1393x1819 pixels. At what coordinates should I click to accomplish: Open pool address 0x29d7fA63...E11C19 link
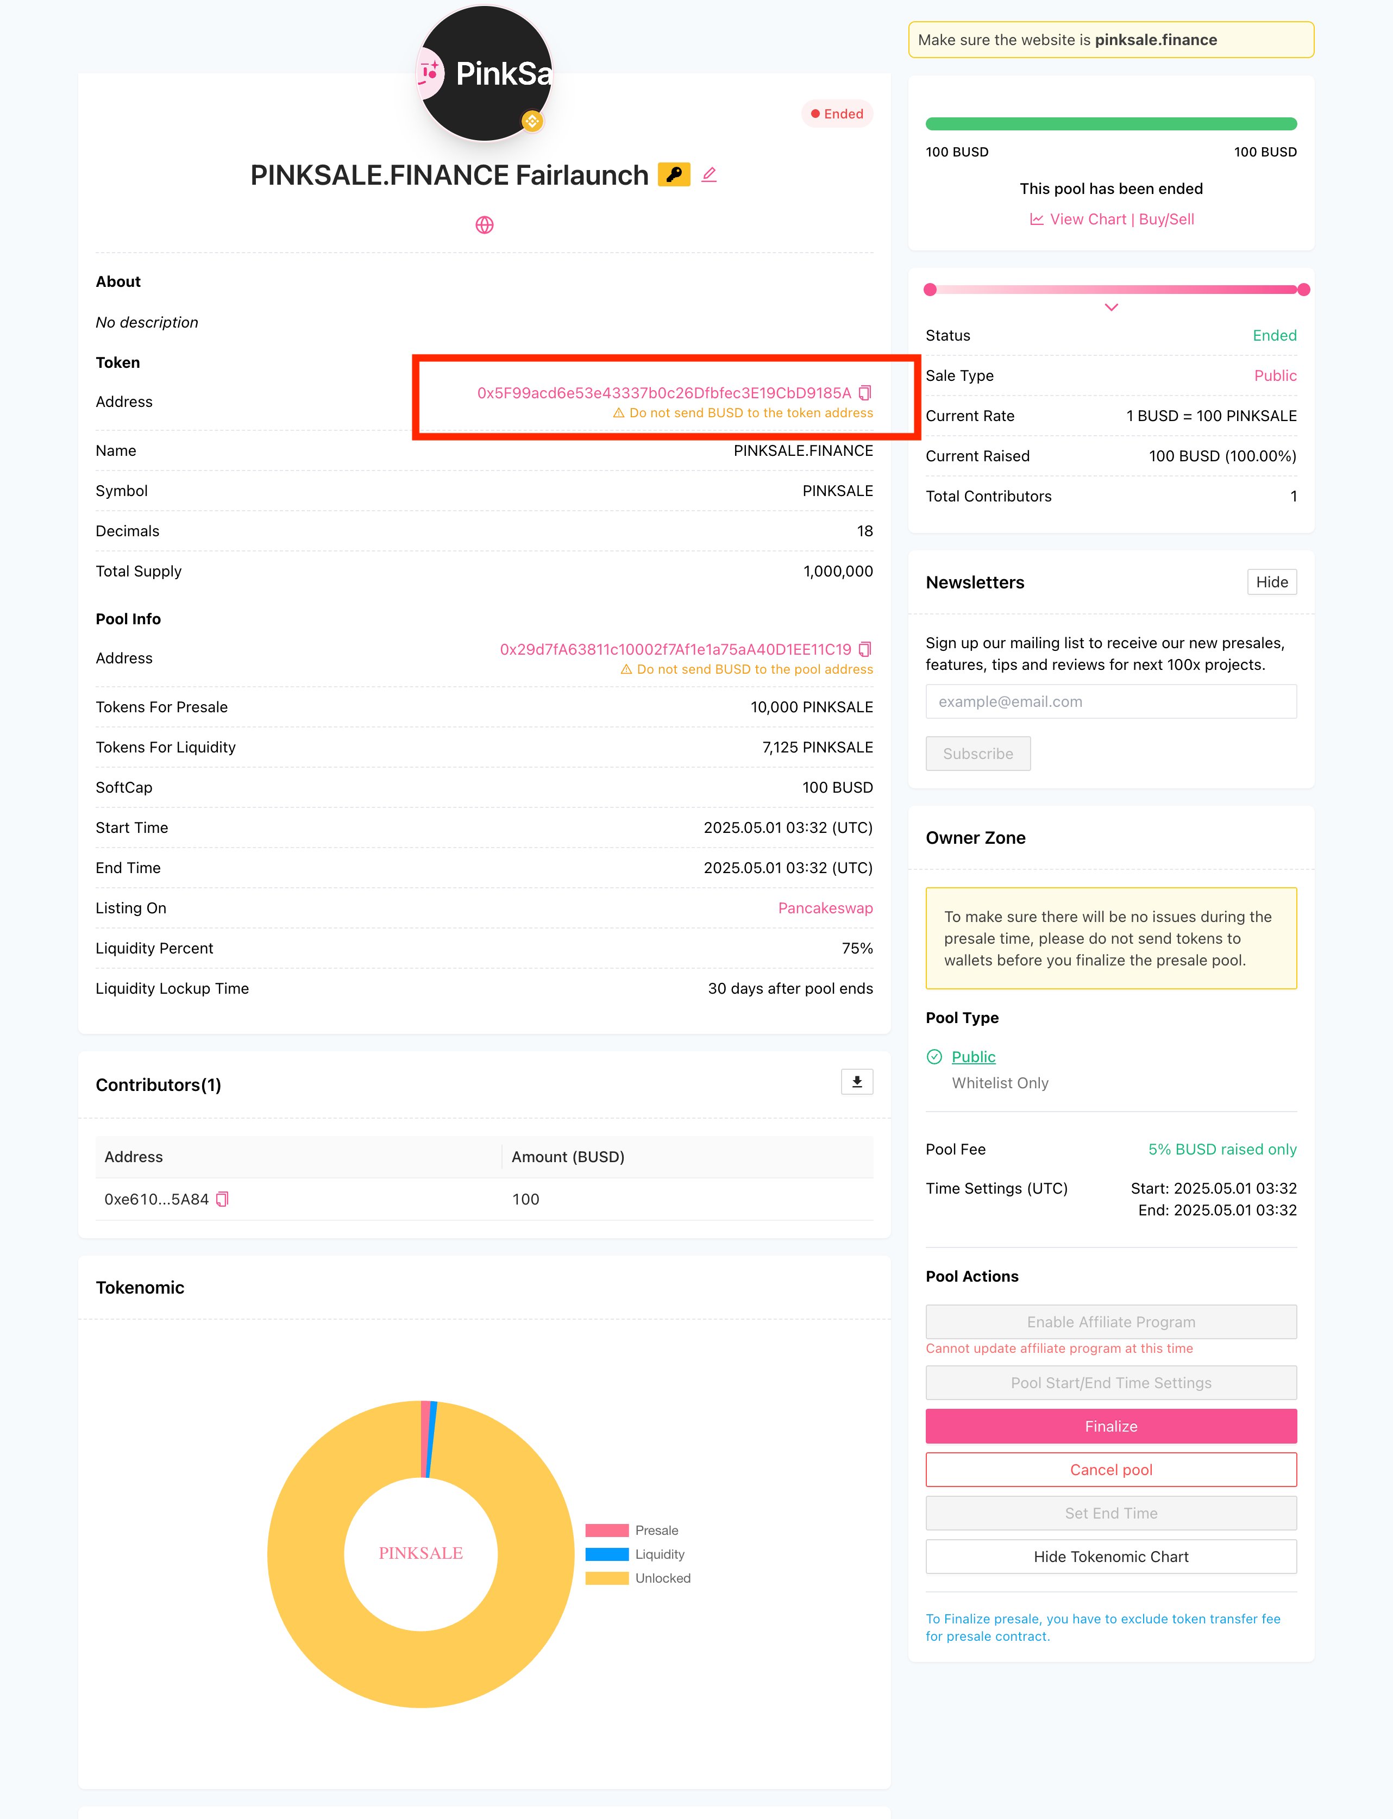pos(676,649)
